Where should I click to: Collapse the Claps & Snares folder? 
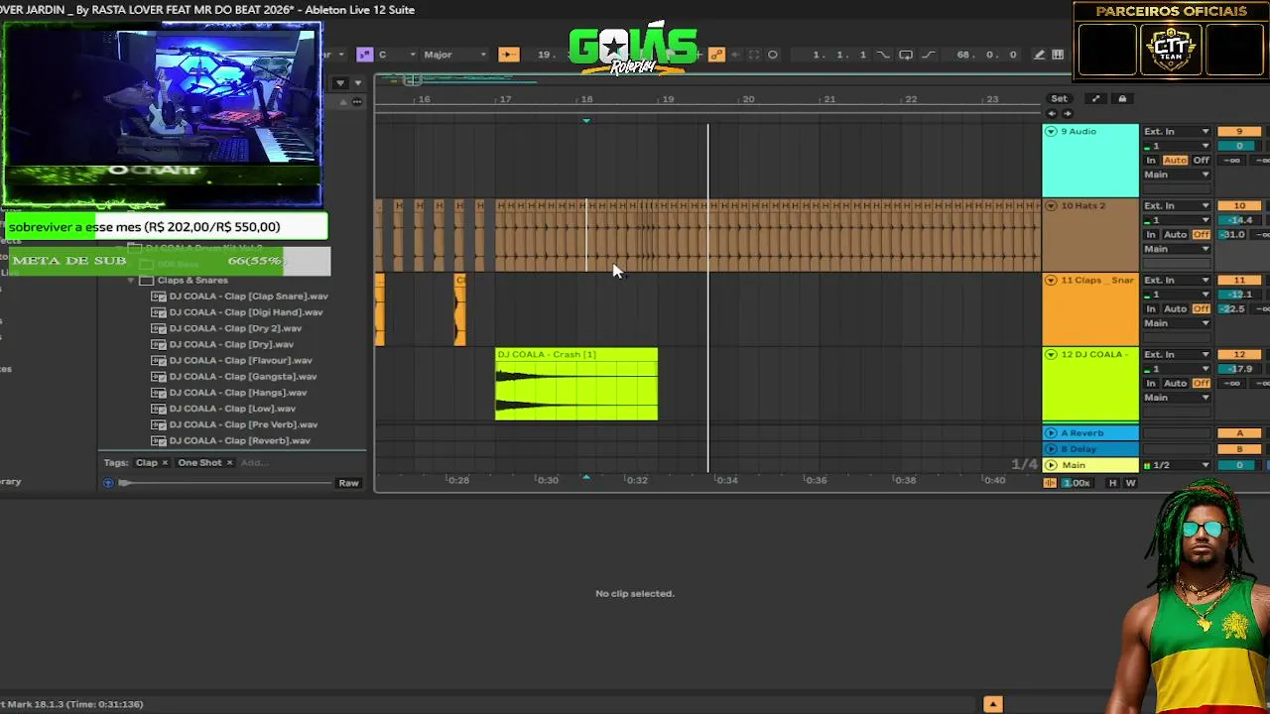pyautogui.click(x=131, y=280)
